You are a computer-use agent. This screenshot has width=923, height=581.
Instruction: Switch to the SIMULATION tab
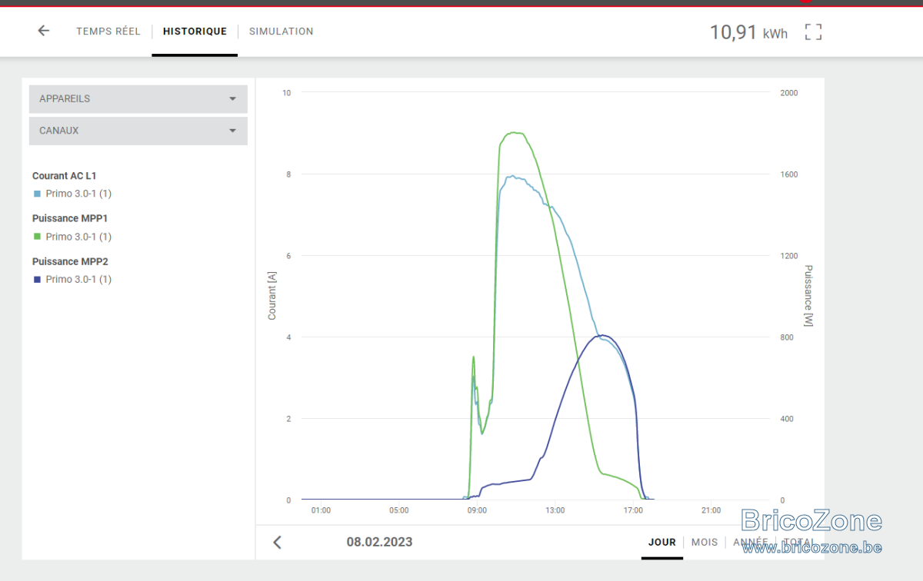pos(281,32)
